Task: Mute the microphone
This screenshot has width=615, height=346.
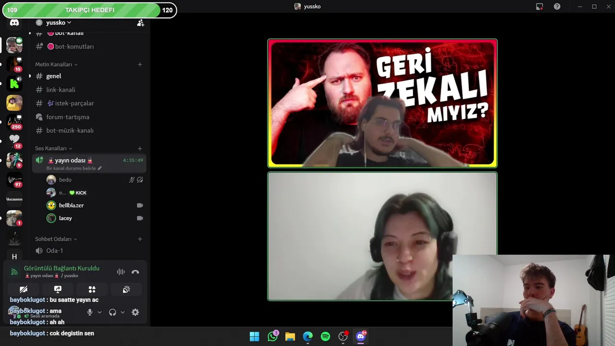Action: [x=89, y=312]
